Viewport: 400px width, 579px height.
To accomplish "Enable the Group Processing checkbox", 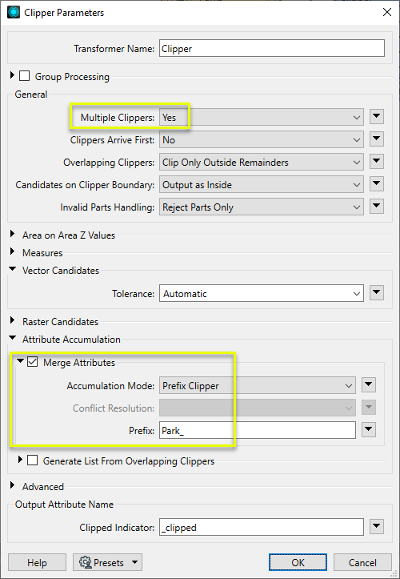I will point(25,76).
